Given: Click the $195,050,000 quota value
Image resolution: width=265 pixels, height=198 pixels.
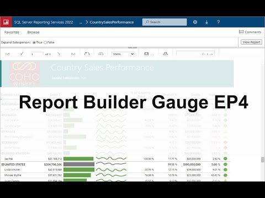Looking at the screenshot, I should tap(192, 164).
